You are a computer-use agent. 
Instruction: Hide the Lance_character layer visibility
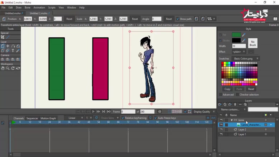[x=221, y=125]
